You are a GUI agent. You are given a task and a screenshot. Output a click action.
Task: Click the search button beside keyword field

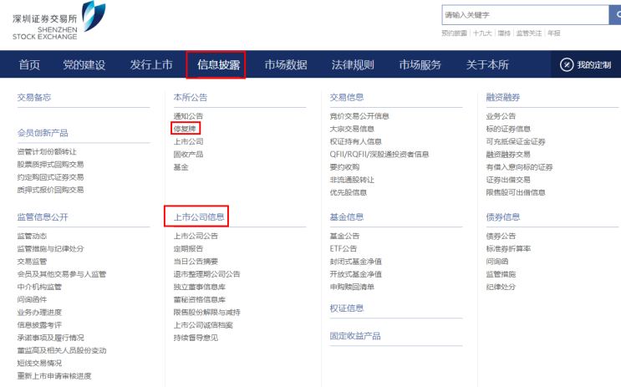click(x=615, y=15)
